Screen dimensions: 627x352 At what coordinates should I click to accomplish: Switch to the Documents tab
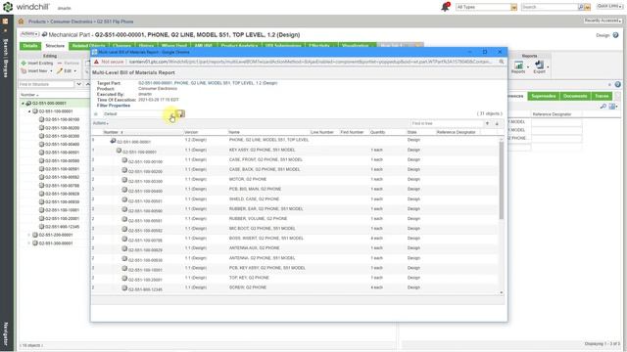tap(575, 96)
